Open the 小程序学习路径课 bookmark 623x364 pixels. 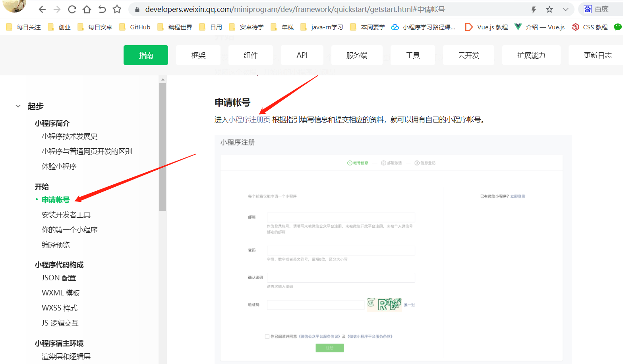point(424,27)
